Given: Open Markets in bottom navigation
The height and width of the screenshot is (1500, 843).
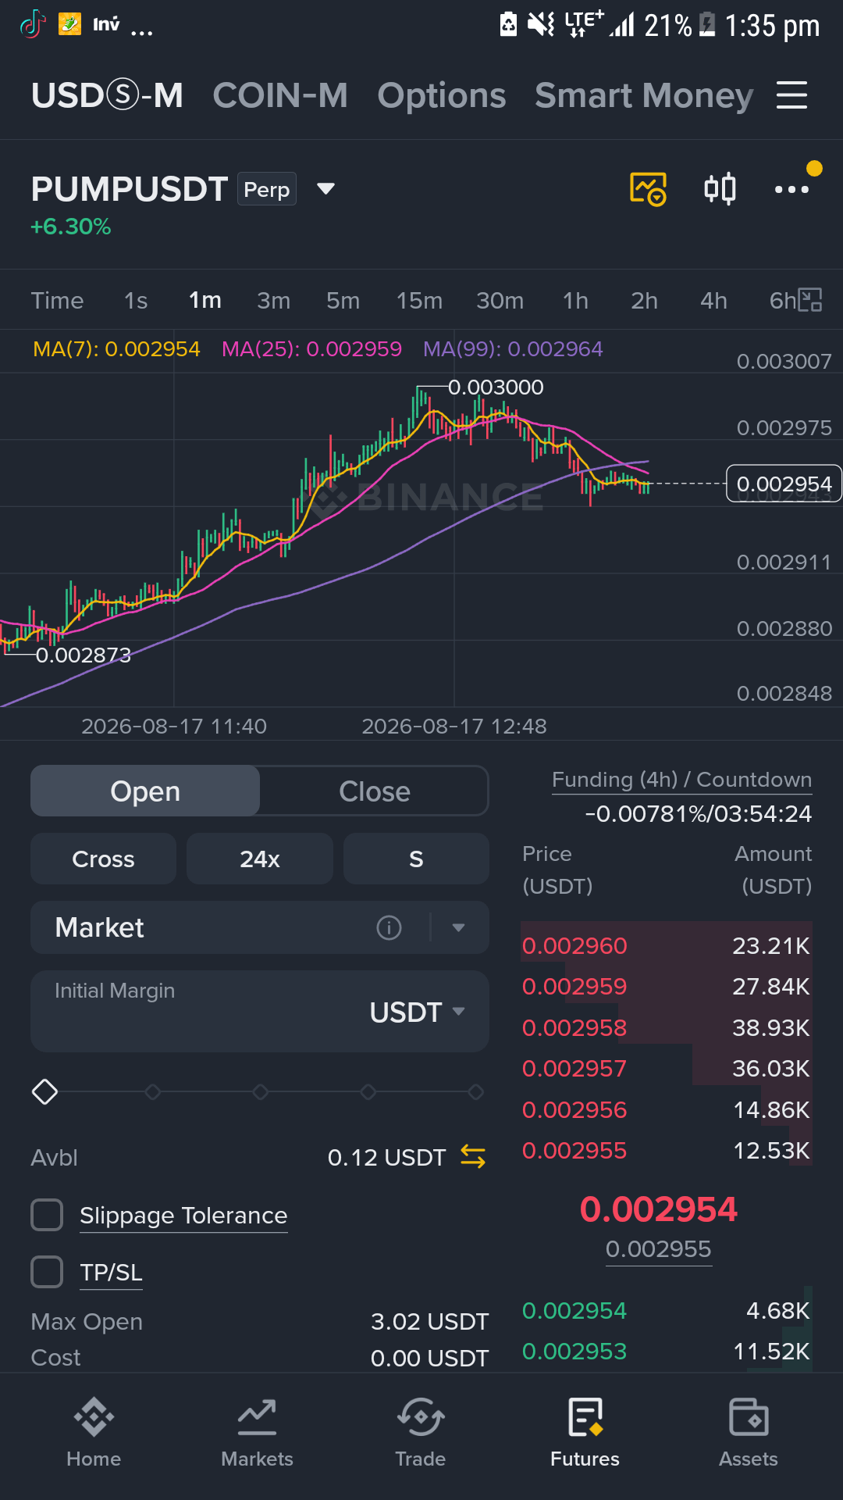Looking at the screenshot, I should point(257,1432).
